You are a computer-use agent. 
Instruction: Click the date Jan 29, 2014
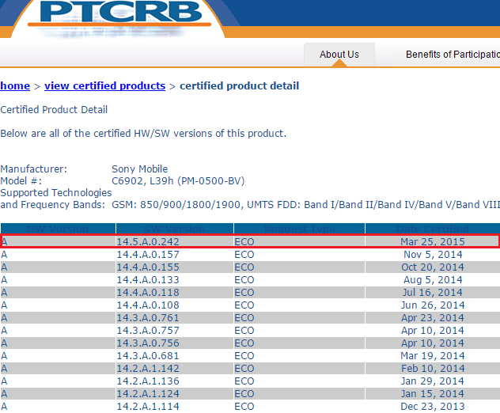coord(433,381)
